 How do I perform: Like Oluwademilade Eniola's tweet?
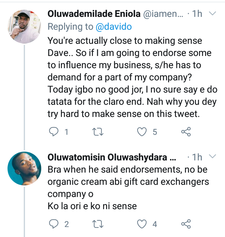point(142,132)
